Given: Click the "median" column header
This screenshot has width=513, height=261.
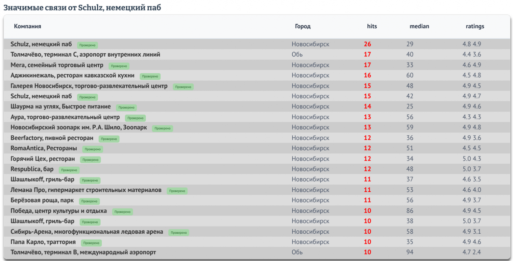Looking at the screenshot, I should (x=419, y=26).
